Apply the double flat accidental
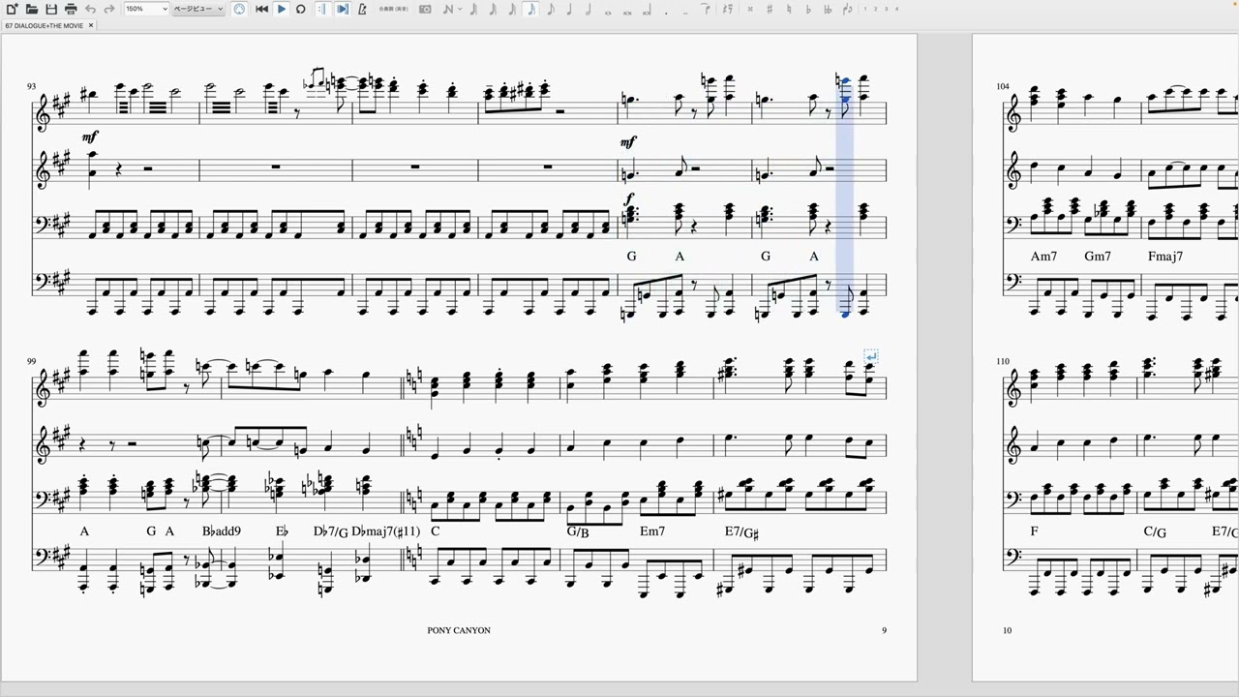Viewport: 1239px width, 697px height. (x=828, y=9)
